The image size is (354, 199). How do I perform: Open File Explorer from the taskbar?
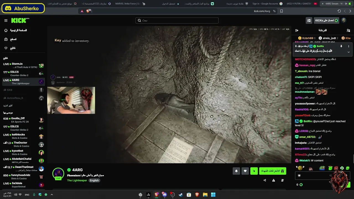click(205, 195)
